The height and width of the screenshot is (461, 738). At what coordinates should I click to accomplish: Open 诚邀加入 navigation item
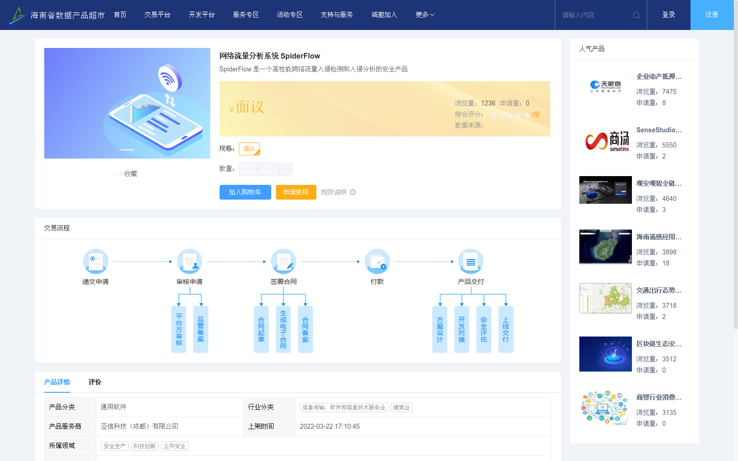384,15
